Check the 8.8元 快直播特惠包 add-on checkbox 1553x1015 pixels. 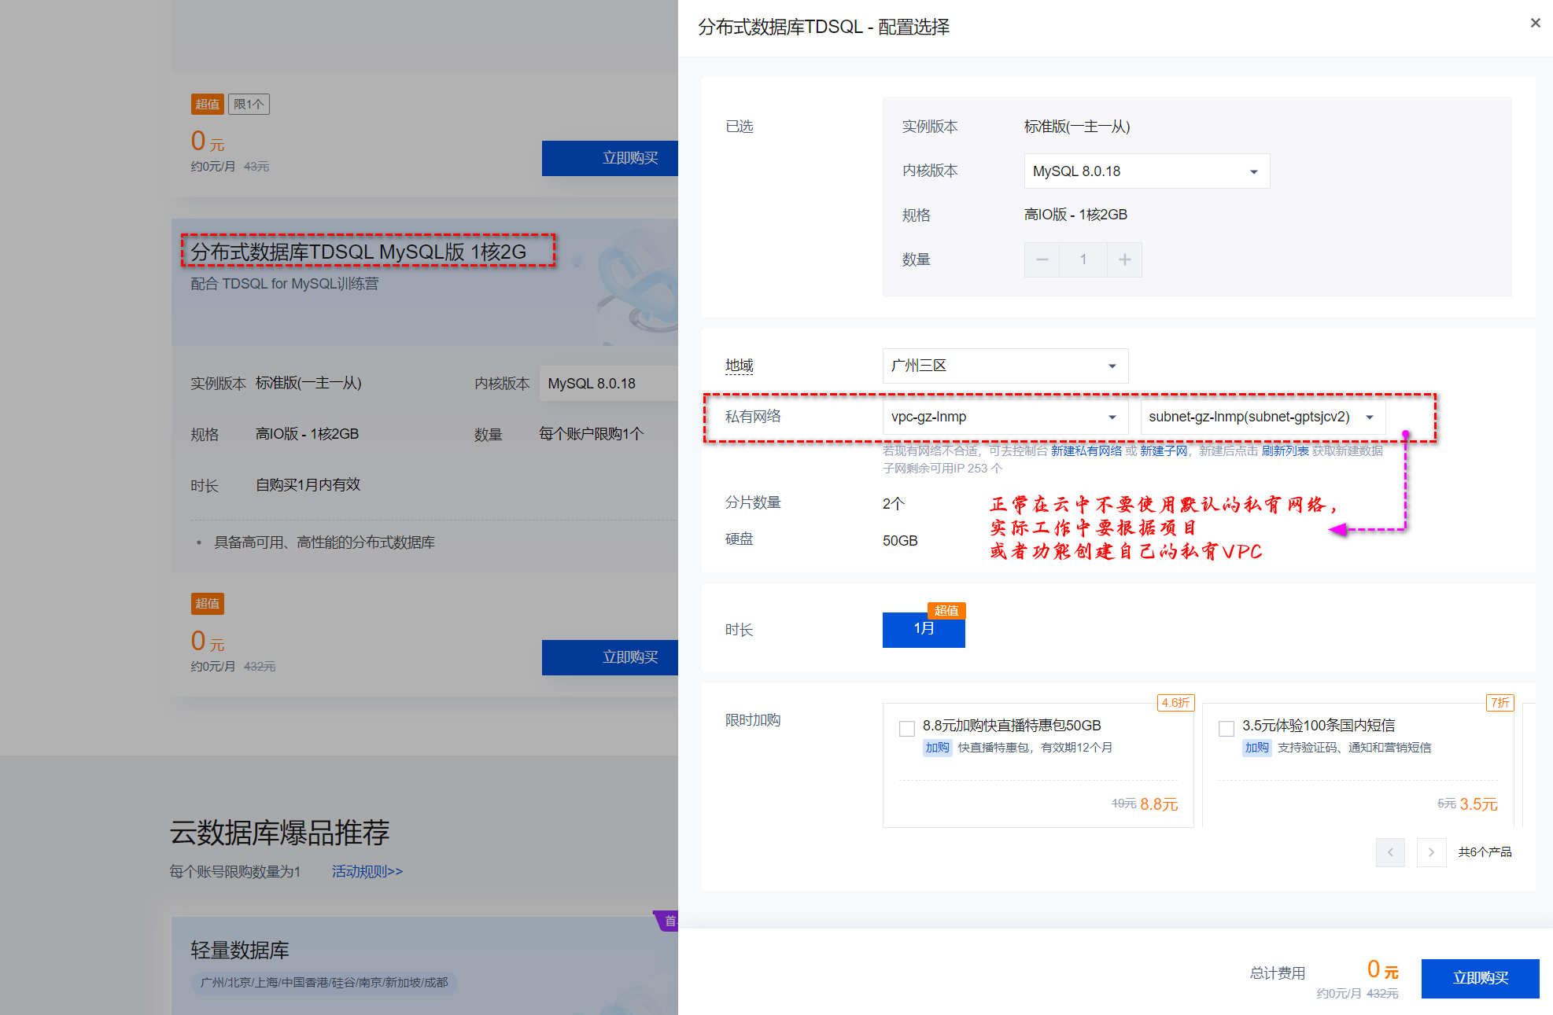(907, 728)
